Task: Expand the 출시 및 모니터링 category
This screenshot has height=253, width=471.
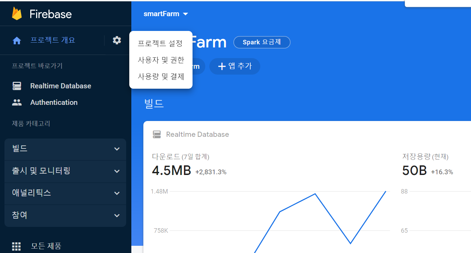Action: (x=65, y=171)
